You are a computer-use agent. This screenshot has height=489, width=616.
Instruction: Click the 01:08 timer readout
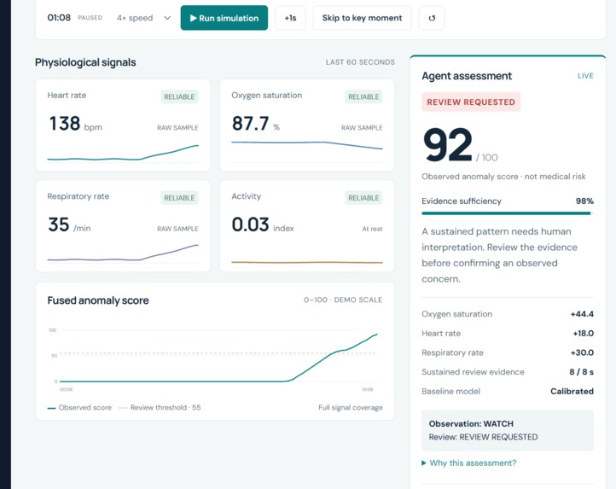59,18
